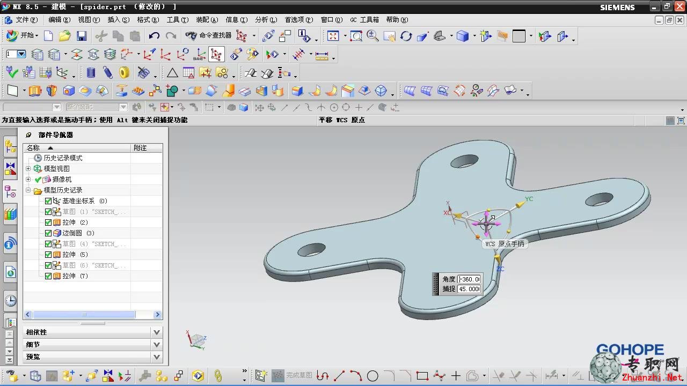Viewport: 687px width, 386px height.
Task: Select the Circle sketch tool
Action: (x=372, y=376)
